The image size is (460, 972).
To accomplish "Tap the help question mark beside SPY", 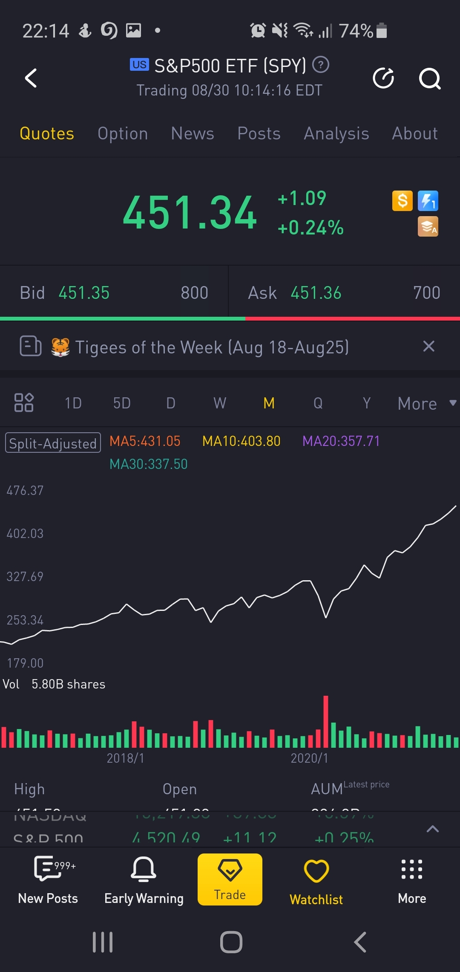I will pyautogui.click(x=321, y=65).
